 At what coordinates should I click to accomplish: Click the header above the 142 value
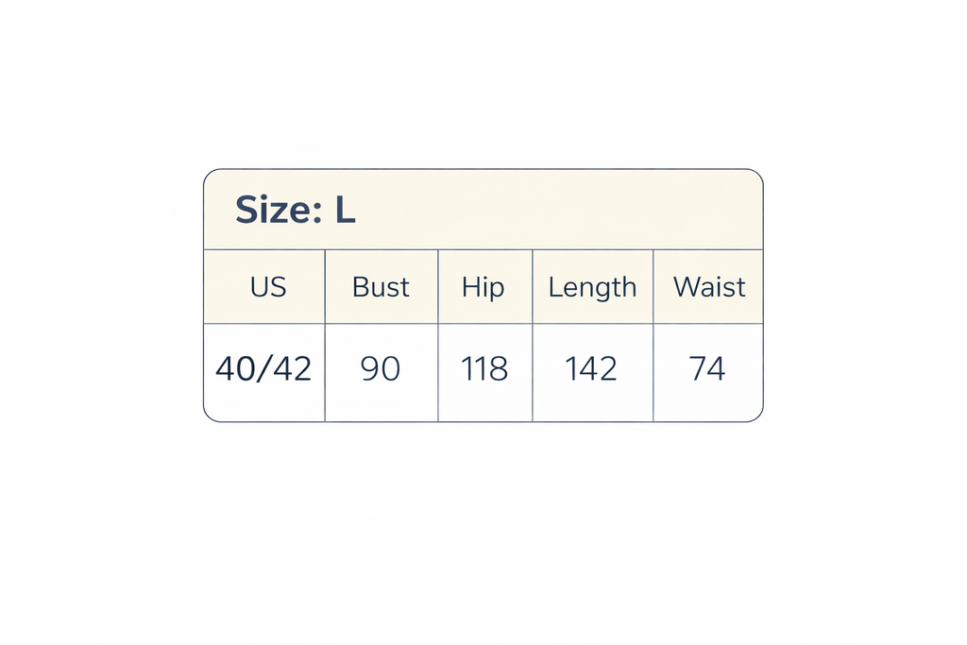(592, 287)
